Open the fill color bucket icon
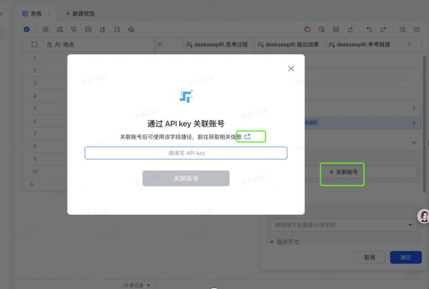 click(131, 29)
